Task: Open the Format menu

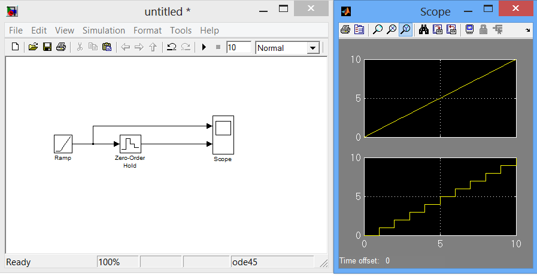Action: click(148, 31)
